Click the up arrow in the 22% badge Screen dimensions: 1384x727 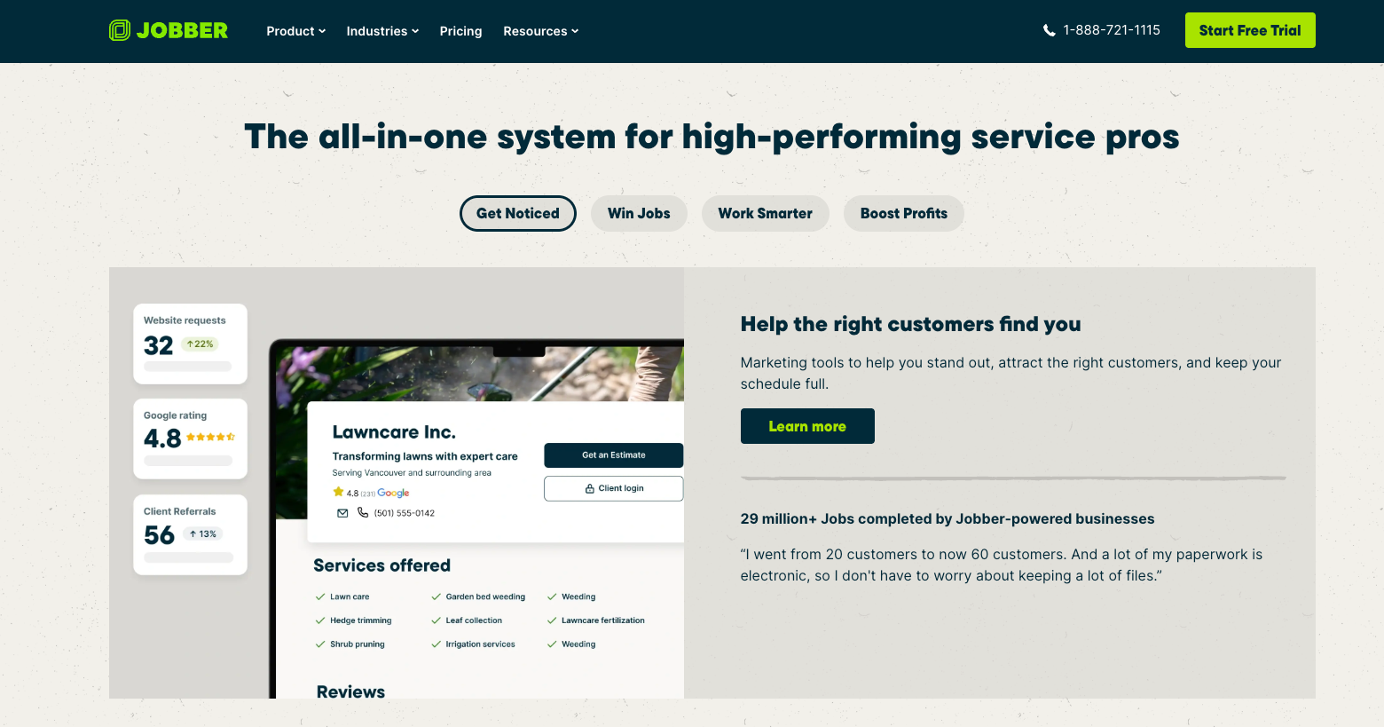click(x=190, y=344)
